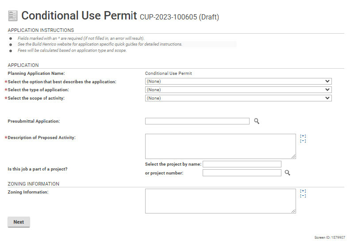350x252 pixels.
Task: Expand the scope of activity dropdown
Action: click(x=238, y=98)
